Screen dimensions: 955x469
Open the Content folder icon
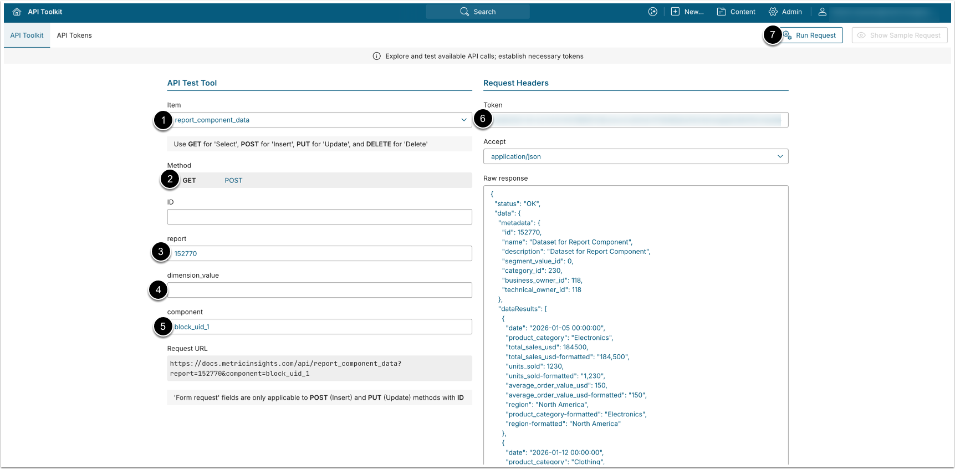(x=721, y=12)
